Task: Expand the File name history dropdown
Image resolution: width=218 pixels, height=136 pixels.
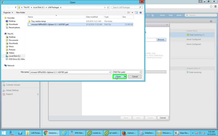Action: pyautogui.click(x=110, y=72)
